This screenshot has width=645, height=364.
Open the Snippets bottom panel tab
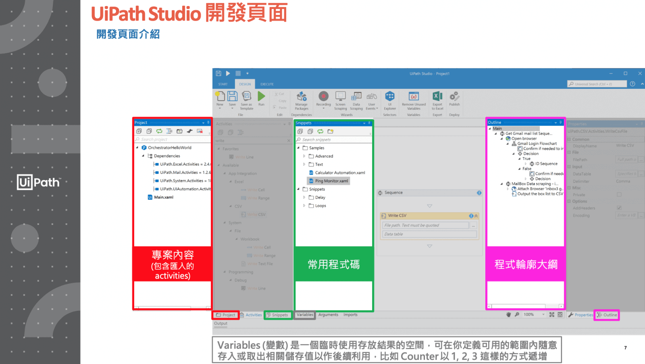[278, 315]
